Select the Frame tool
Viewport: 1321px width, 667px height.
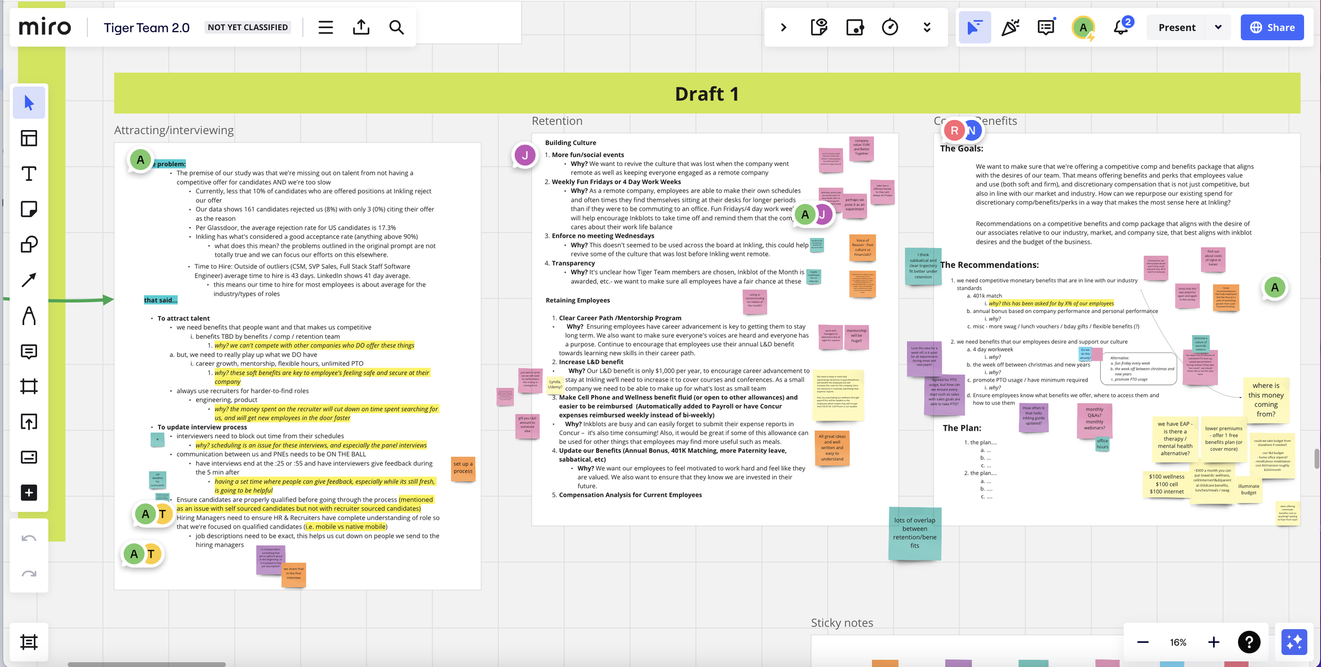click(x=29, y=386)
